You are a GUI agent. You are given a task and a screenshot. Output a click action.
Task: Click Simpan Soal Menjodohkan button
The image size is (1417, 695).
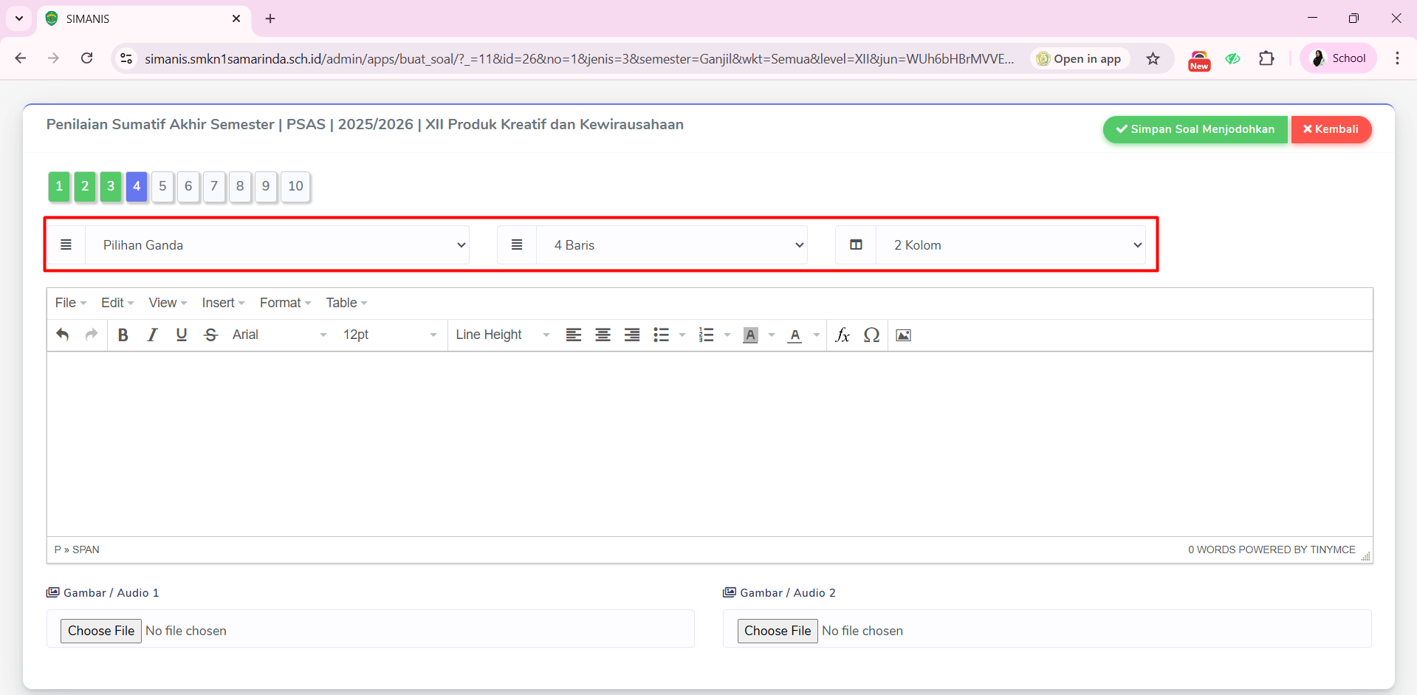coord(1195,129)
